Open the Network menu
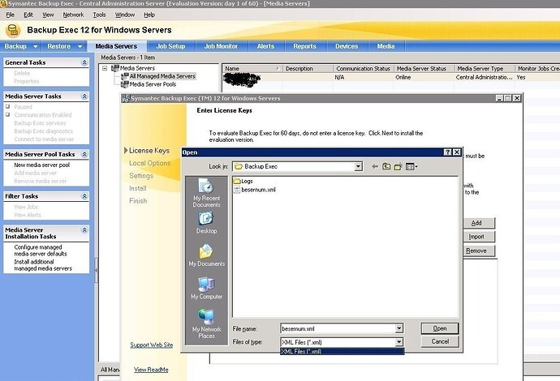The image size is (560, 381). pyautogui.click(x=73, y=15)
